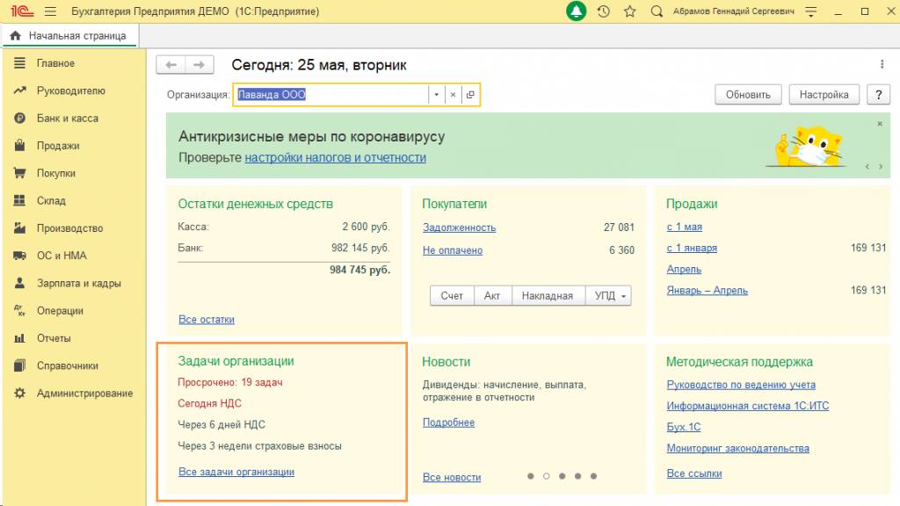
Task: Open the Главное section
Action: pos(55,63)
